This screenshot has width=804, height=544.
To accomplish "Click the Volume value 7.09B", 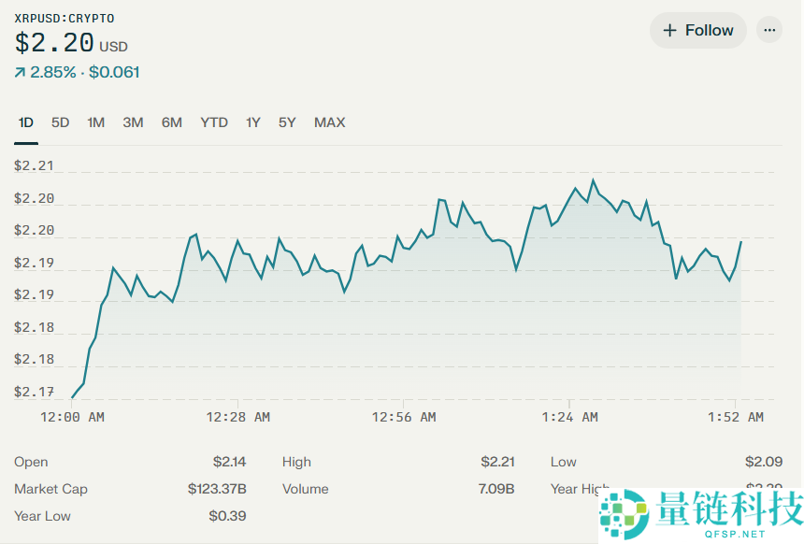I will pos(495,489).
